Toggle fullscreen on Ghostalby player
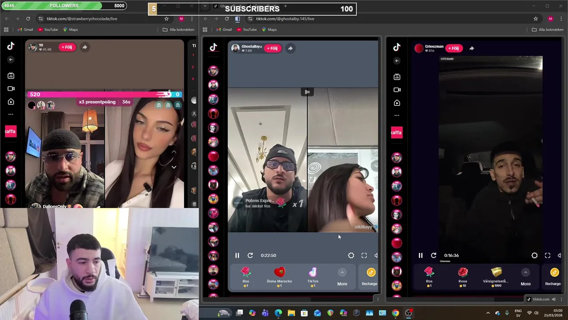Viewport: 568px width, 320px height. coord(364,256)
